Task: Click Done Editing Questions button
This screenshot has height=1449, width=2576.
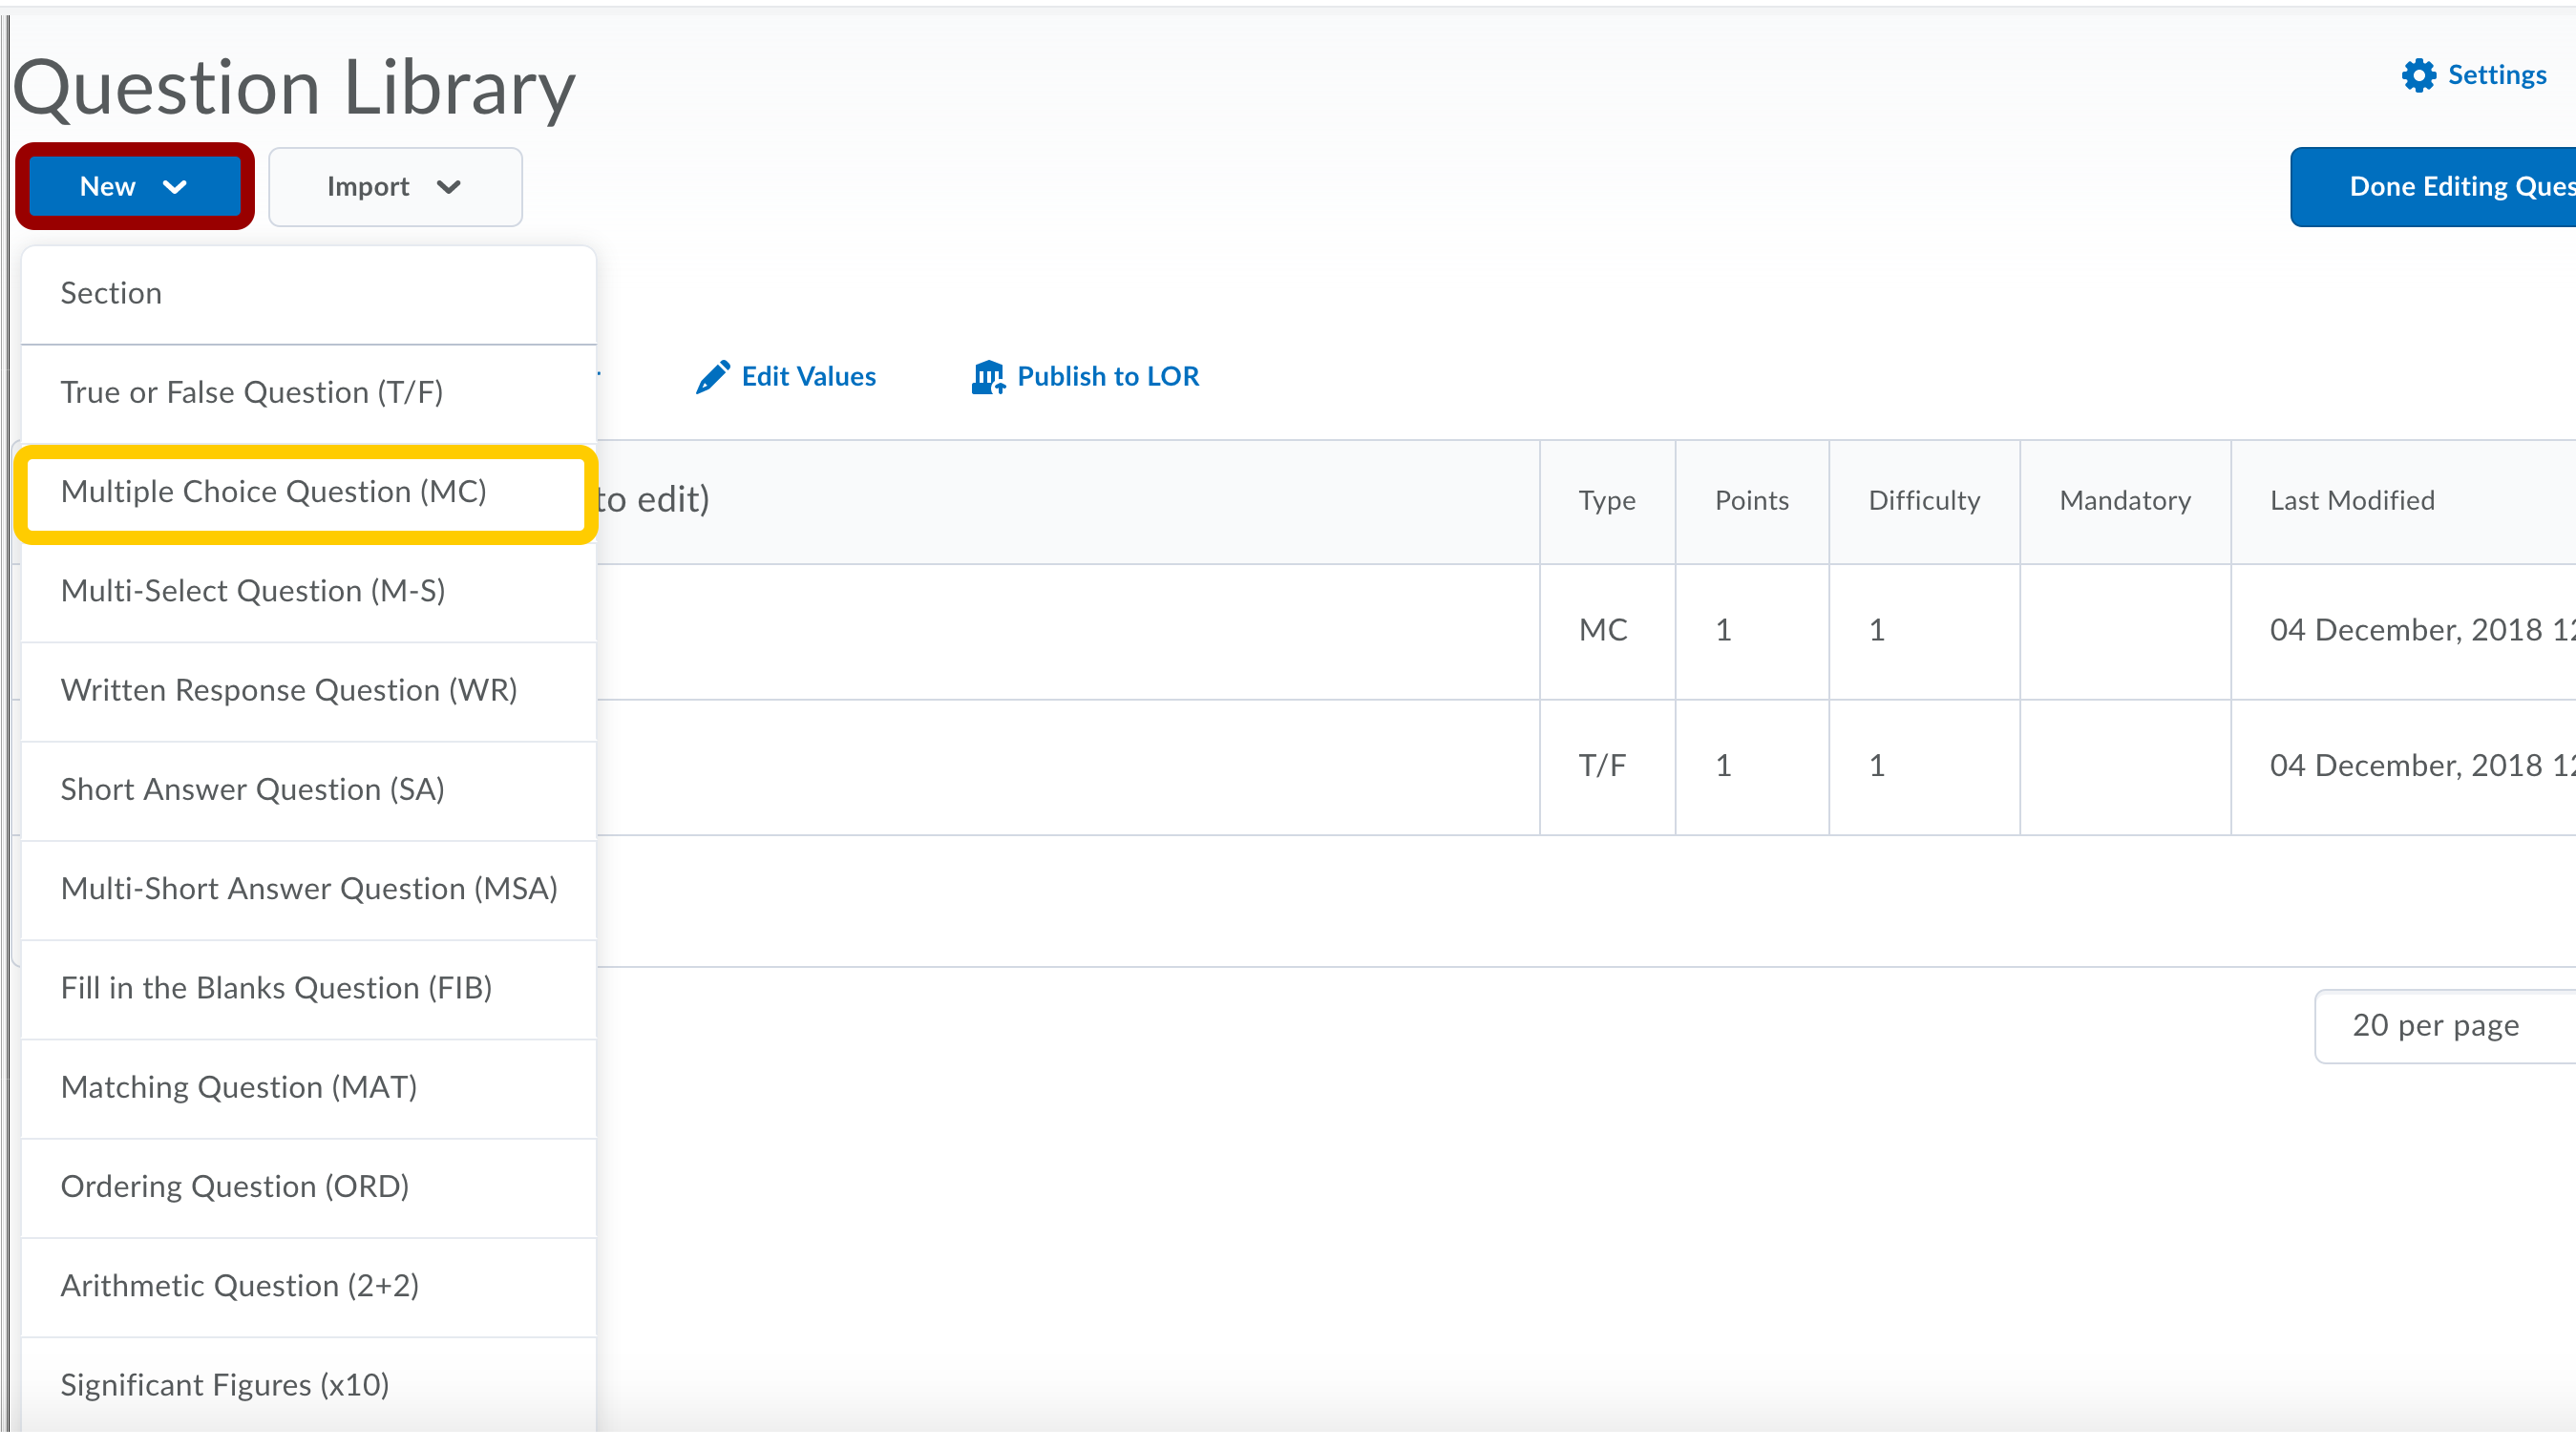Action: click(2440, 187)
